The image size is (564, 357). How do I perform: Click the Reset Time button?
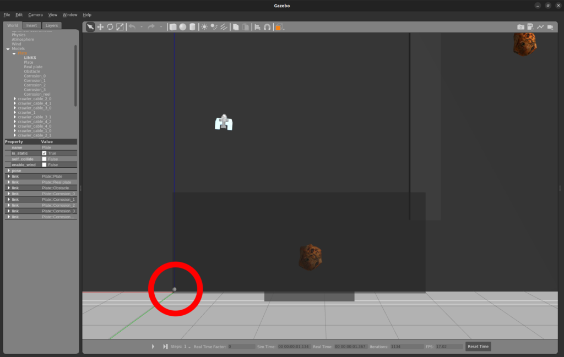coord(478,347)
